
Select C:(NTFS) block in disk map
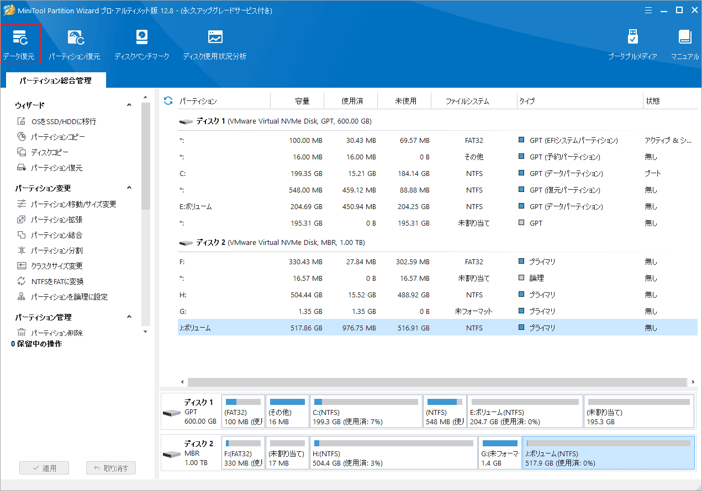(366, 411)
